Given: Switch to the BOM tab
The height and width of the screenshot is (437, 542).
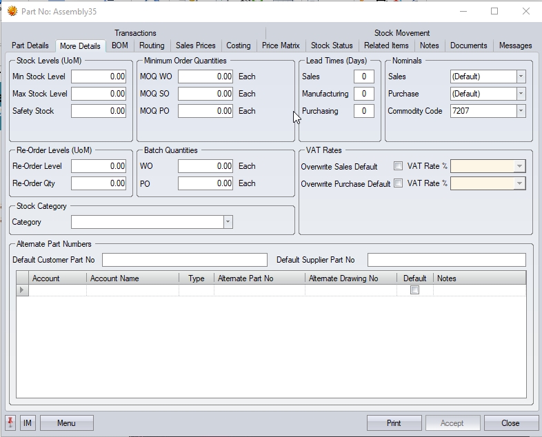Looking at the screenshot, I should pyautogui.click(x=120, y=45).
